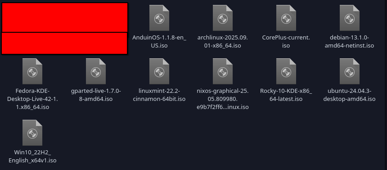Click the Rocky-10-KDE-x86_64-latest.iso name label

pos(286,95)
